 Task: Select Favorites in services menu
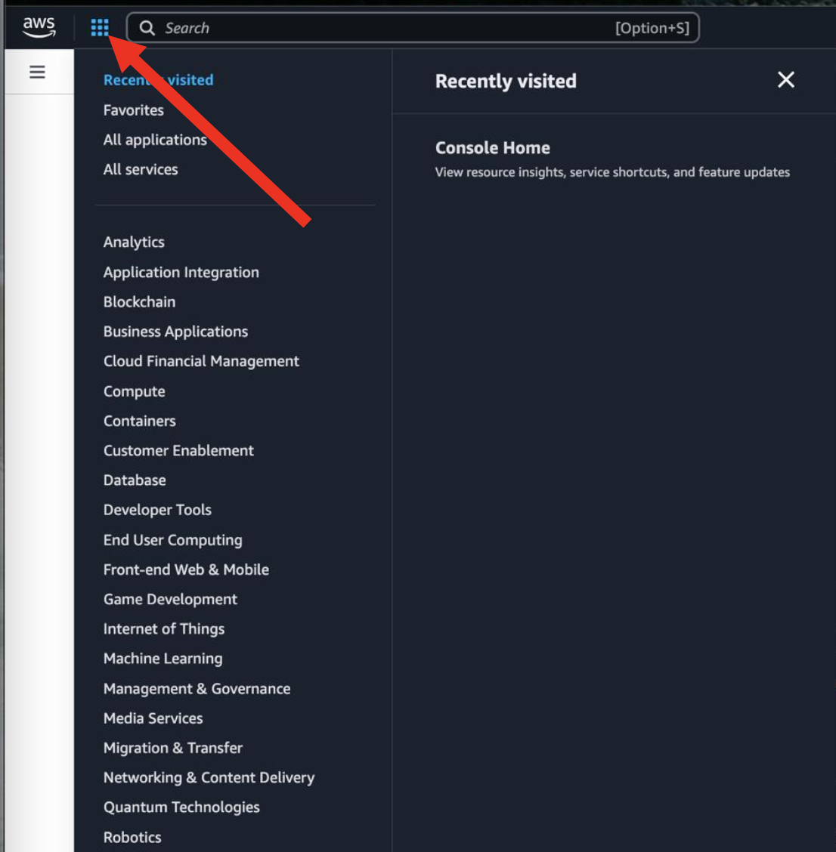pos(134,110)
